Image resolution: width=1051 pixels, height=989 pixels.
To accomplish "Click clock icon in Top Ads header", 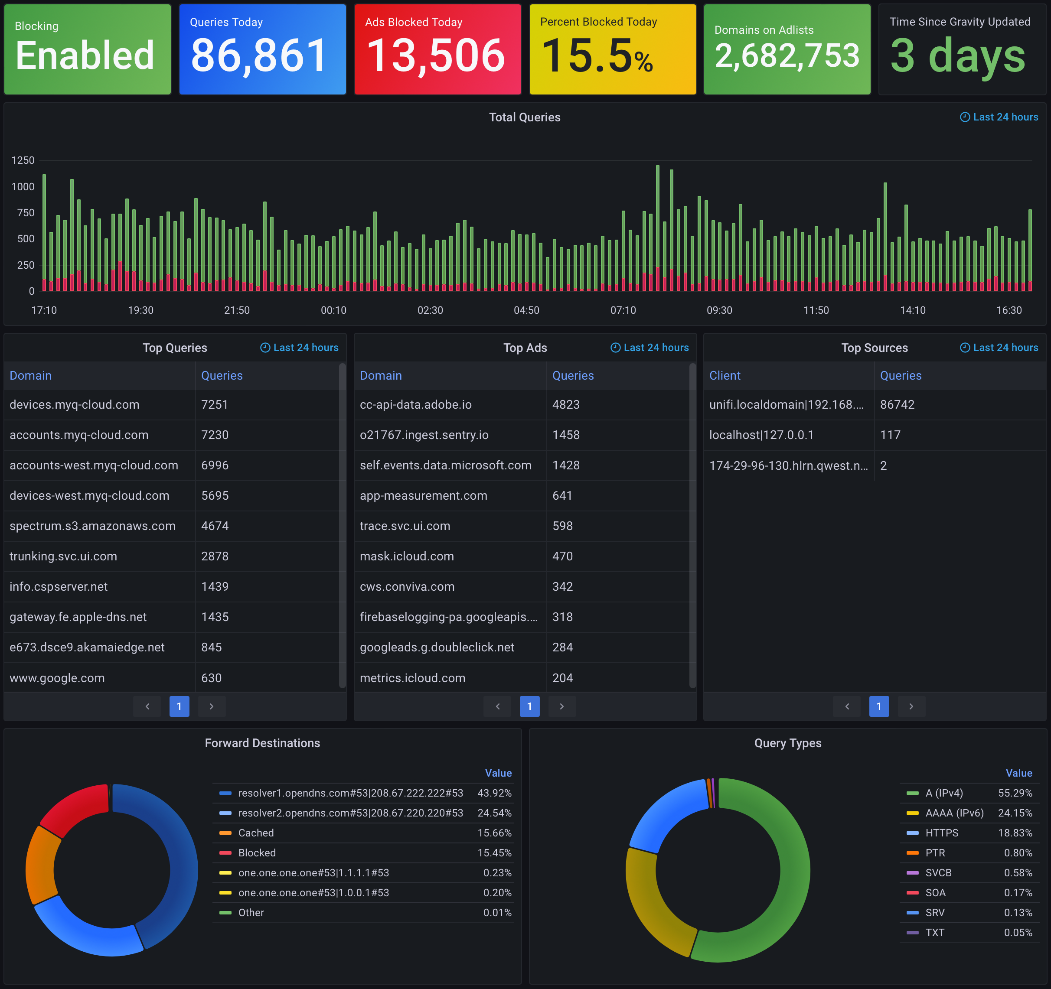I will [x=615, y=348].
